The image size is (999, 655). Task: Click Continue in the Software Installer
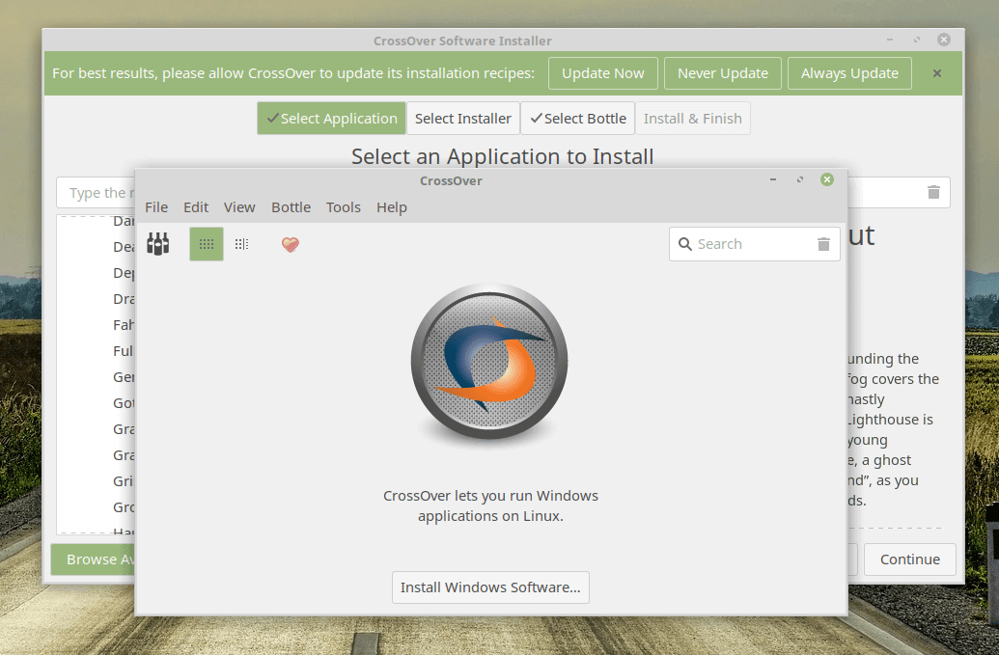[x=910, y=559]
